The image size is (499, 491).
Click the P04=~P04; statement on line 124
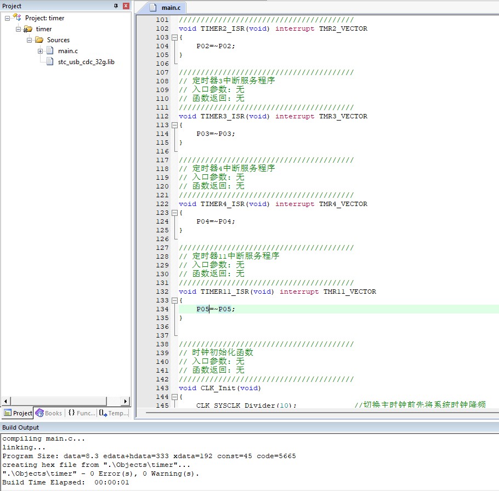pyautogui.click(x=216, y=221)
